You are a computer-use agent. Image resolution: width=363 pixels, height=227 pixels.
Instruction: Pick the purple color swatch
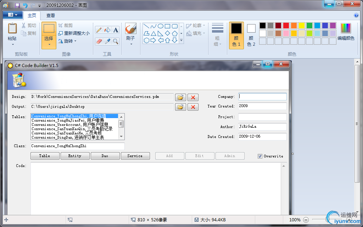pos(333,26)
